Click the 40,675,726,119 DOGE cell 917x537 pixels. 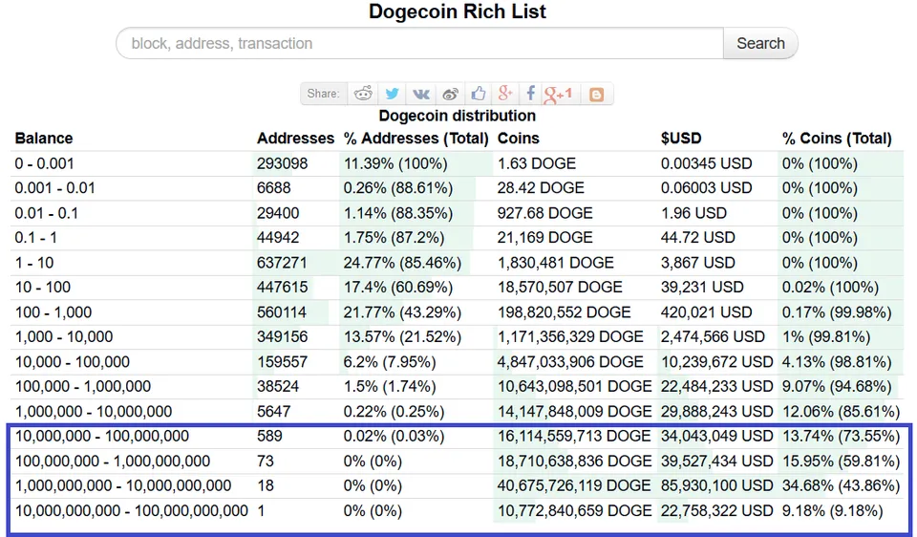pos(574,486)
